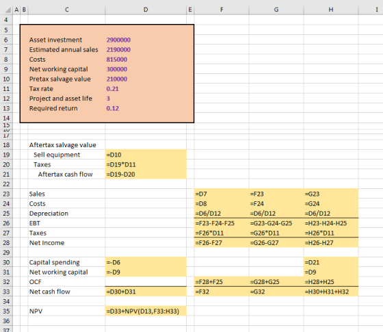Select column F header
383x332 pixels.
click(x=222, y=10)
